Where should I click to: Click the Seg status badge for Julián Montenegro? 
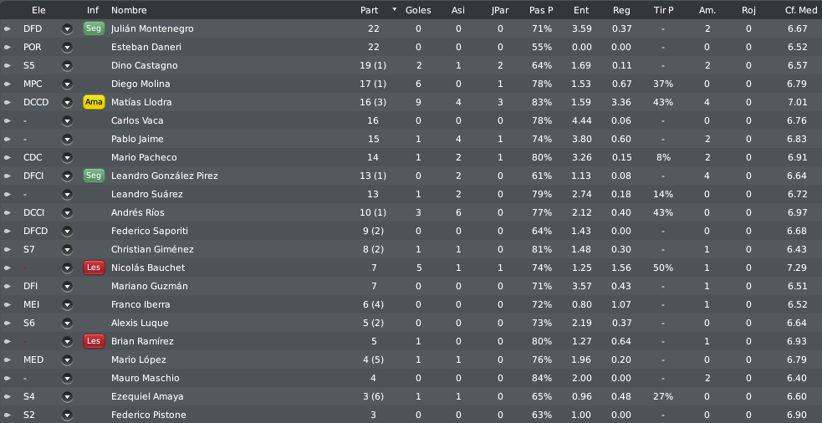94,28
